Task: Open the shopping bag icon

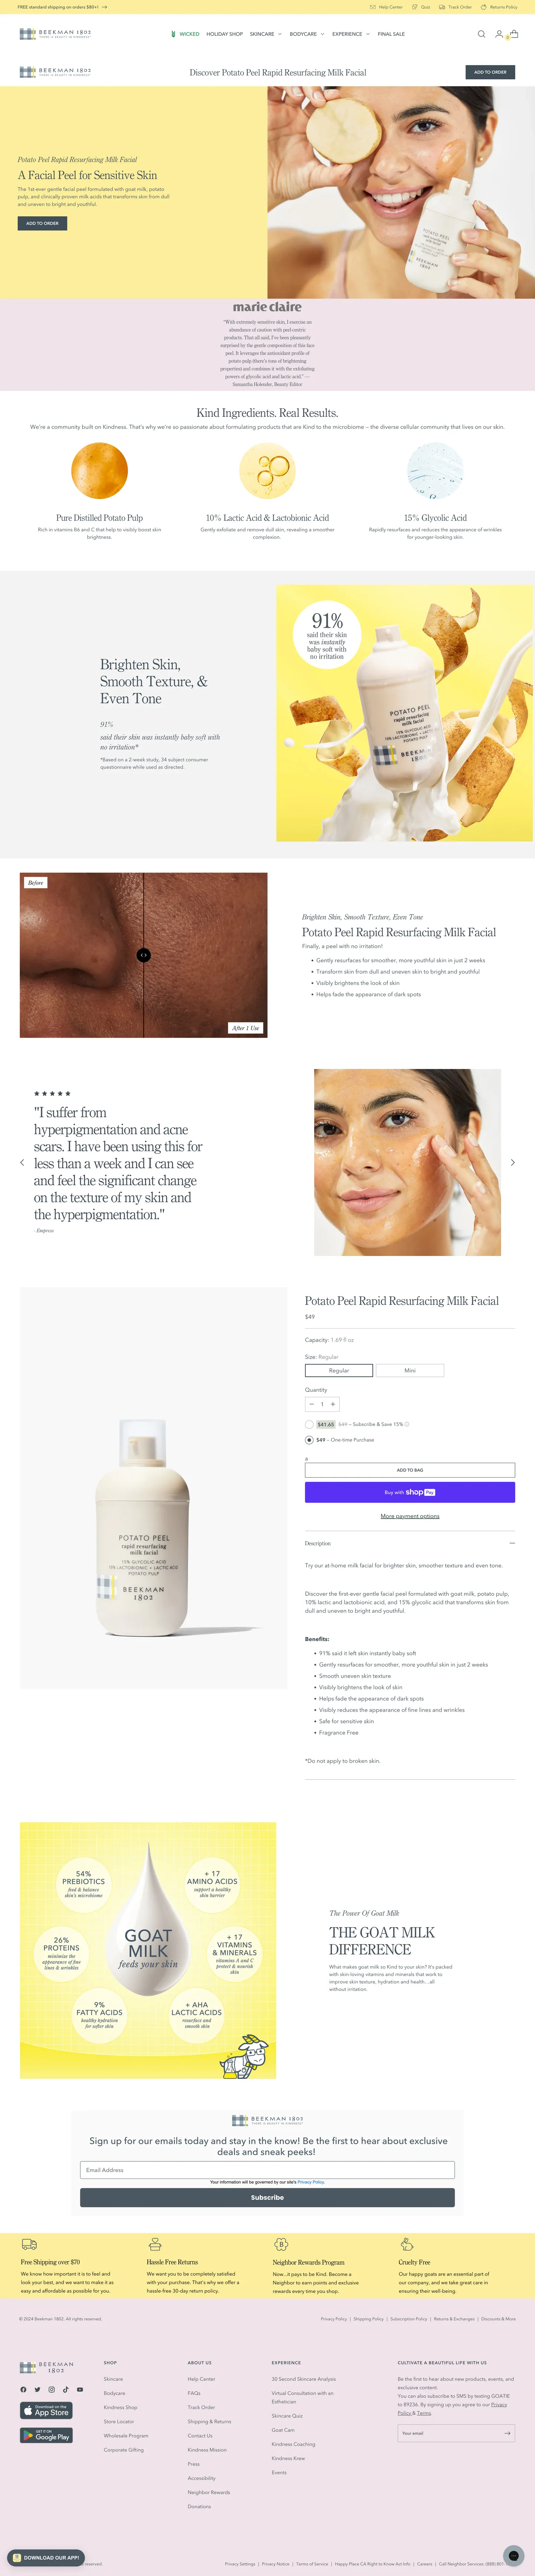Action: (514, 34)
